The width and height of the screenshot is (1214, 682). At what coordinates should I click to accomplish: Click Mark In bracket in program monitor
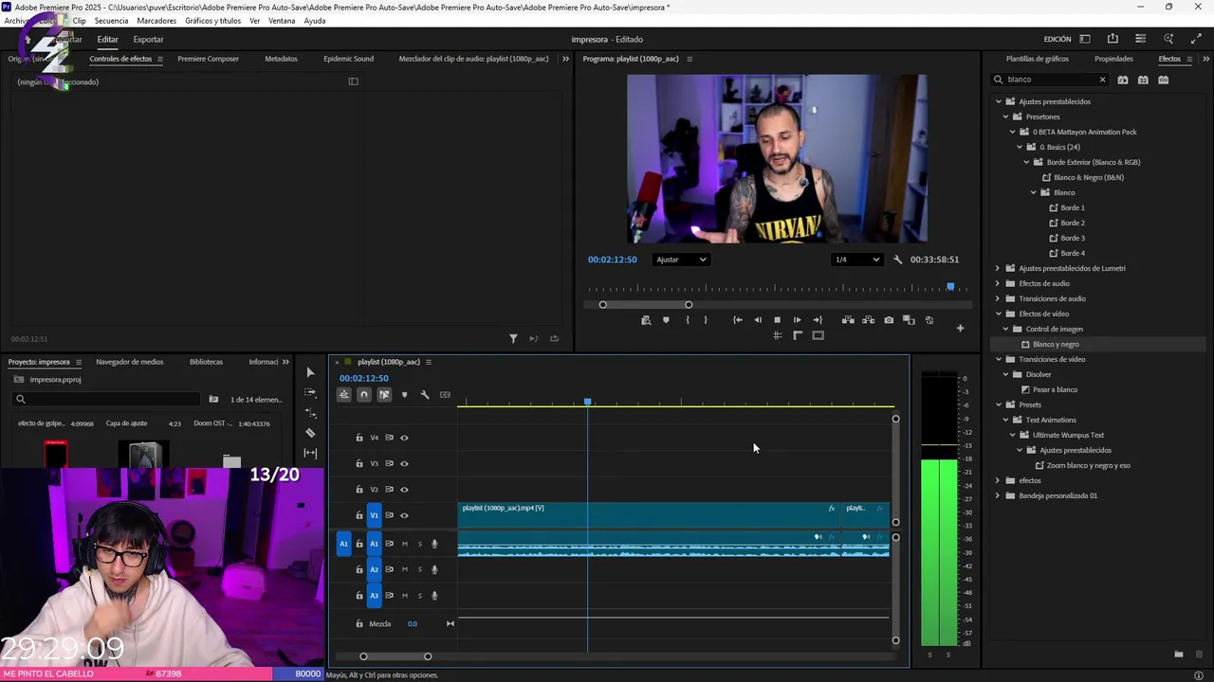[687, 320]
